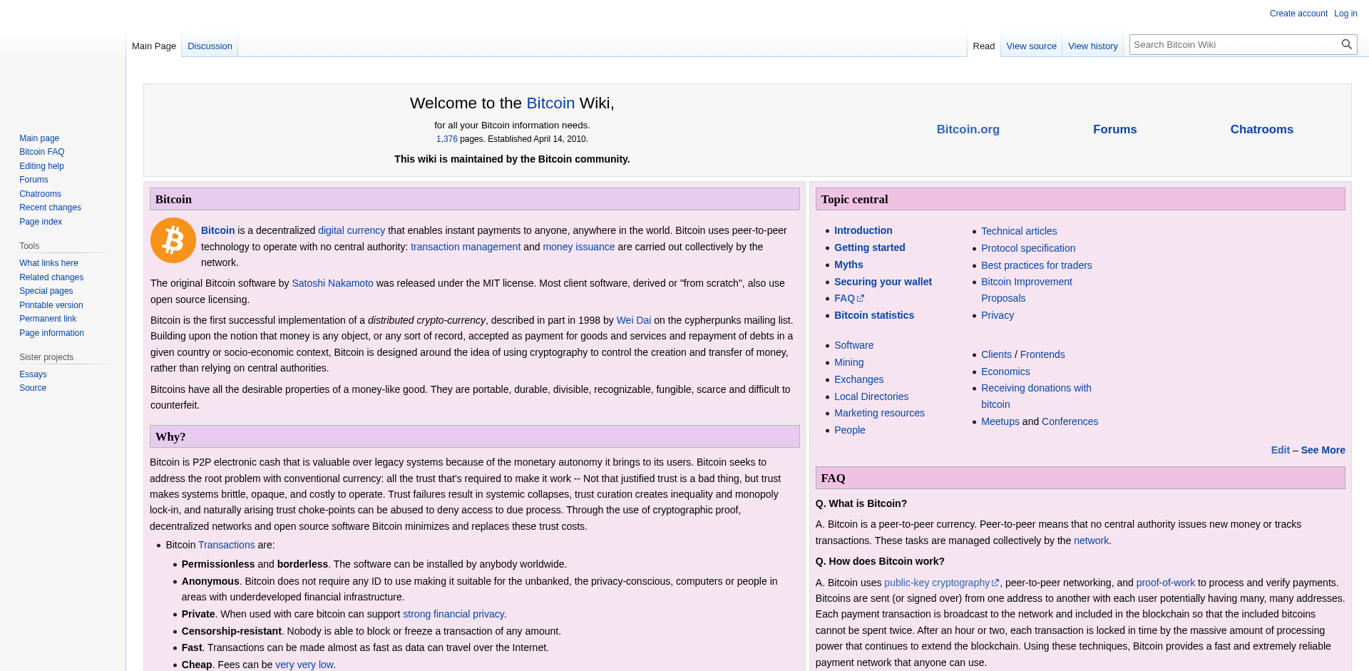Open Special pages link
Screen dimensions: 1369x671
tap(46, 291)
